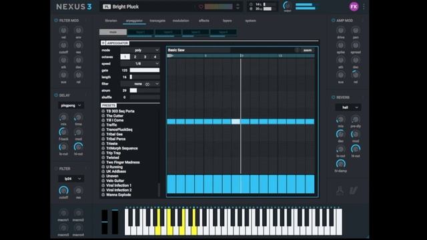Image resolution: width=427 pixels, height=240 pixels.
Task: Select octaves option 2
Action: click(x=135, y=57)
